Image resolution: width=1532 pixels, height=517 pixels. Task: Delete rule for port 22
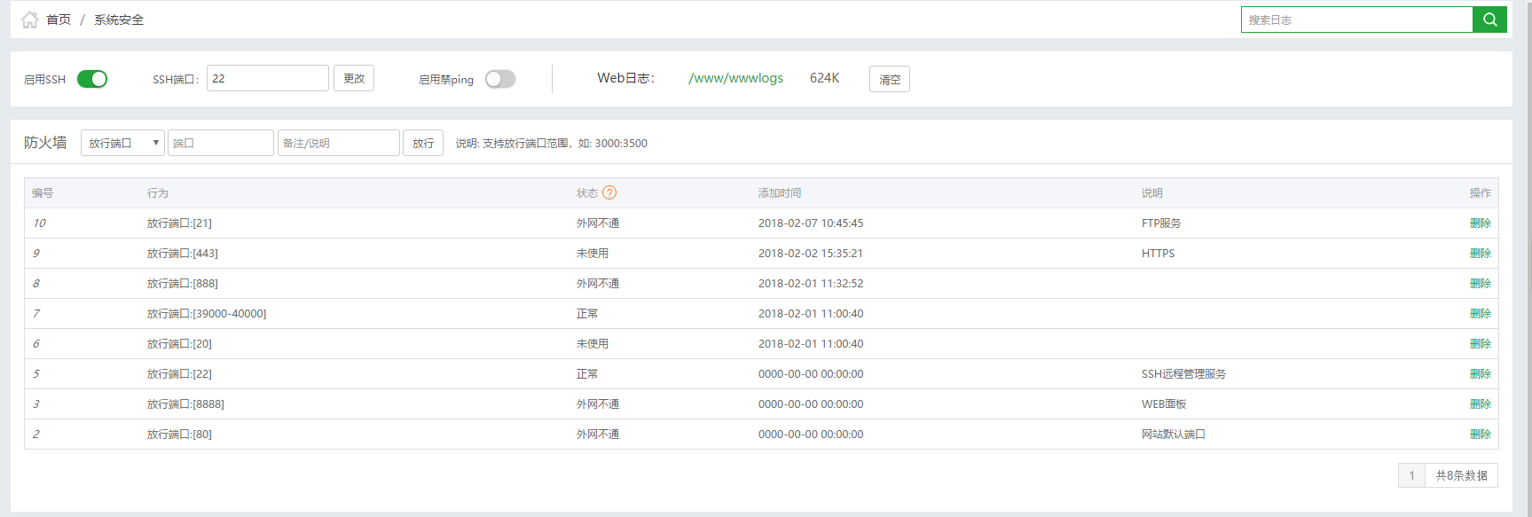click(1481, 374)
